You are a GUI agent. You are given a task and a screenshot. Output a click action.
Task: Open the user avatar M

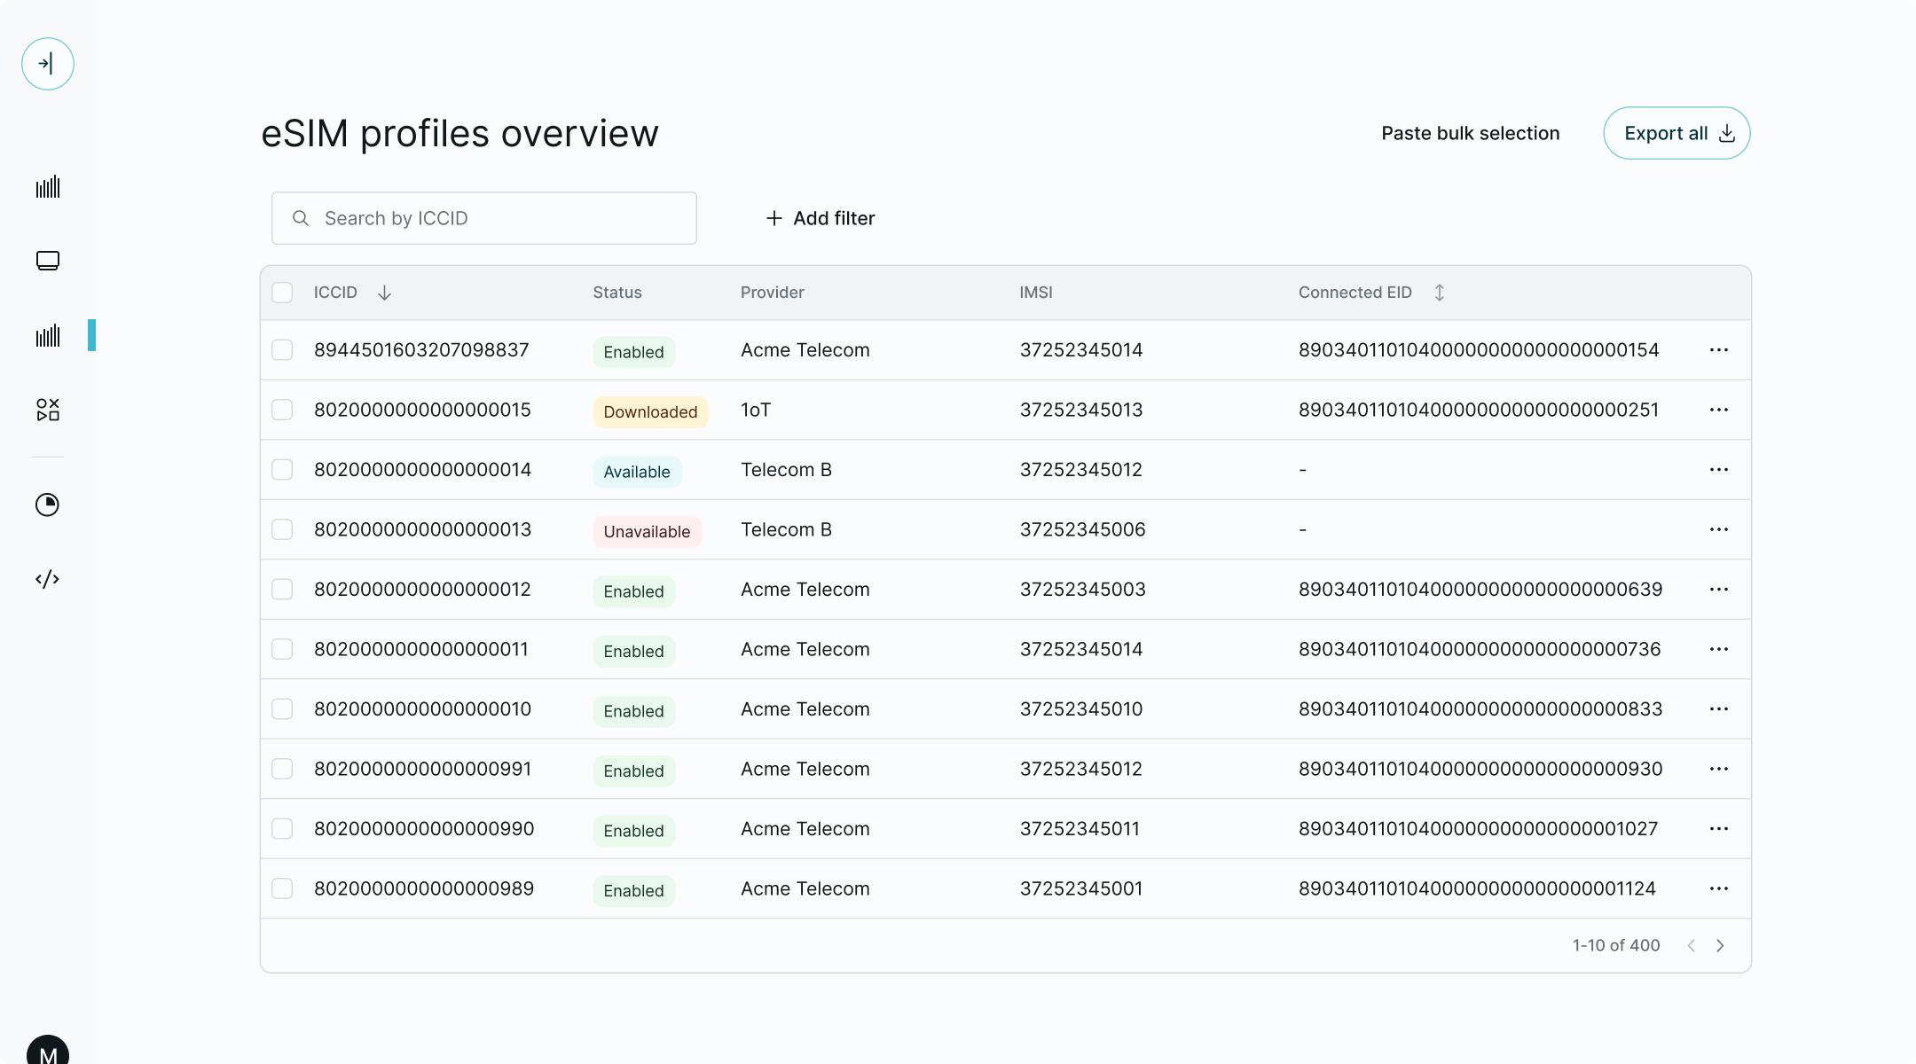(x=48, y=1051)
